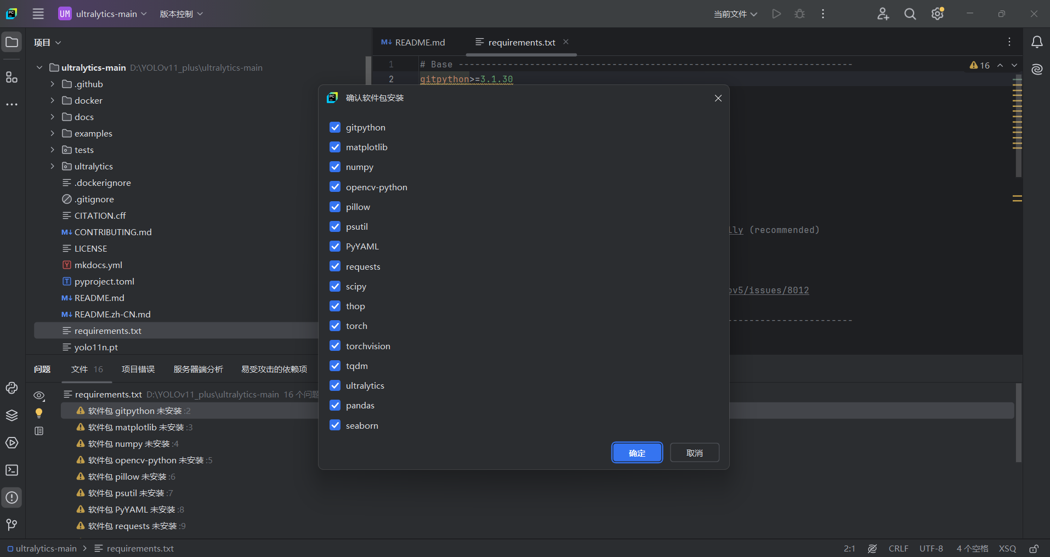The image size is (1050, 557).
Task: Open the Services tool window icon
Action: click(x=12, y=443)
